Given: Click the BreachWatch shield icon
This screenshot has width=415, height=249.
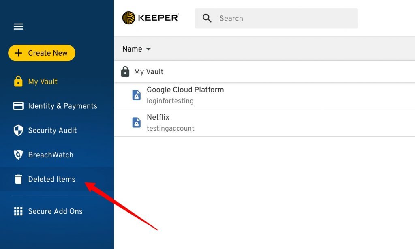Looking at the screenshot, I should click(18, 155).
